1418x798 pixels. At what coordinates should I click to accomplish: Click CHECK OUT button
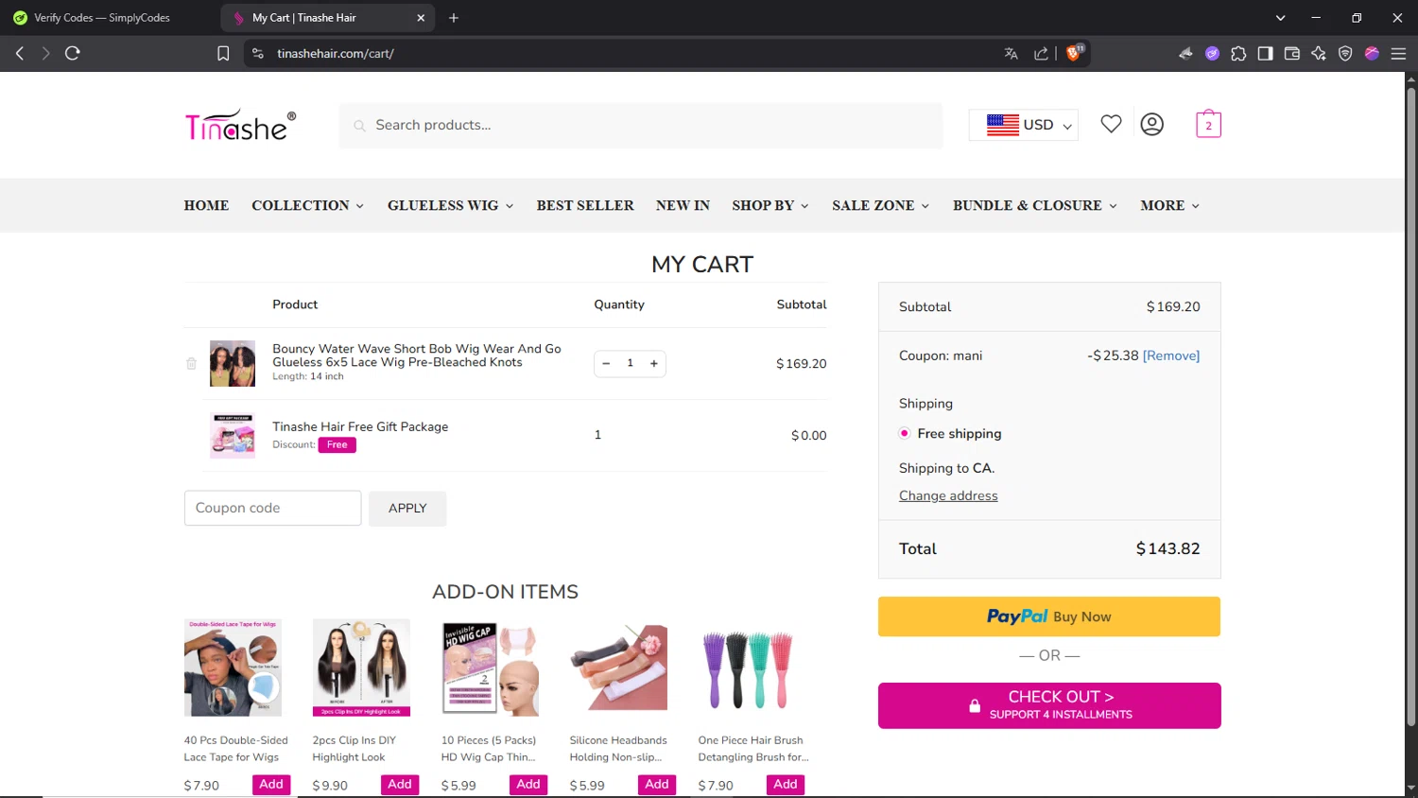pos(1049,705)
